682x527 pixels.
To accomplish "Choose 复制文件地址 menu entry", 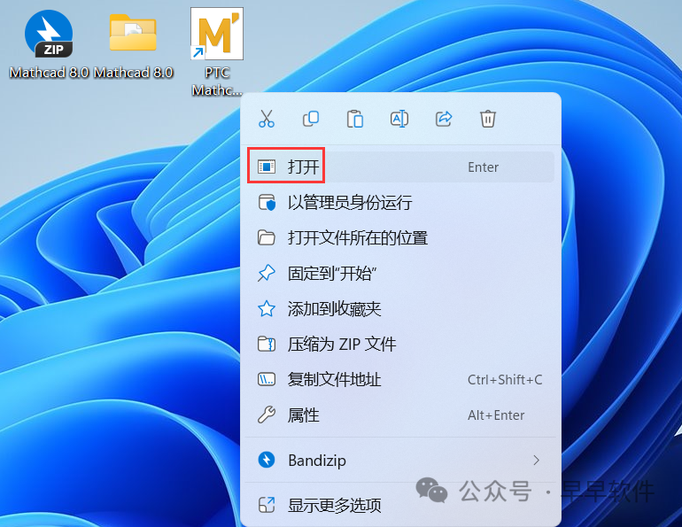I will point(400,380).
